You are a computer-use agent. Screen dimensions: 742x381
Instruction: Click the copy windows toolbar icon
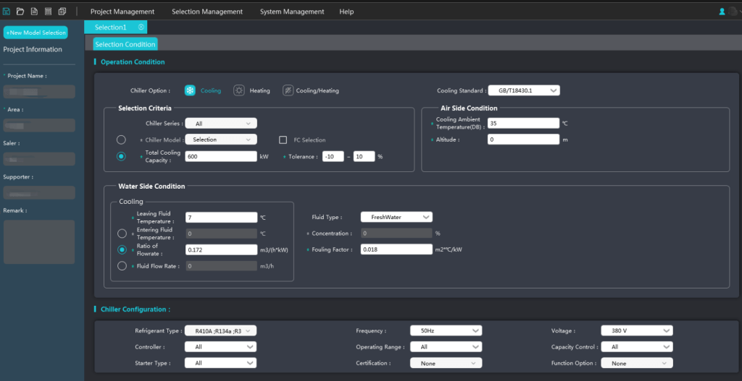point(62,12)
